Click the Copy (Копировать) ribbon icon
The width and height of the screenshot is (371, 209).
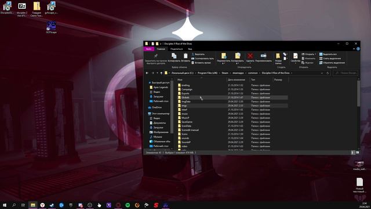(174, 56)
